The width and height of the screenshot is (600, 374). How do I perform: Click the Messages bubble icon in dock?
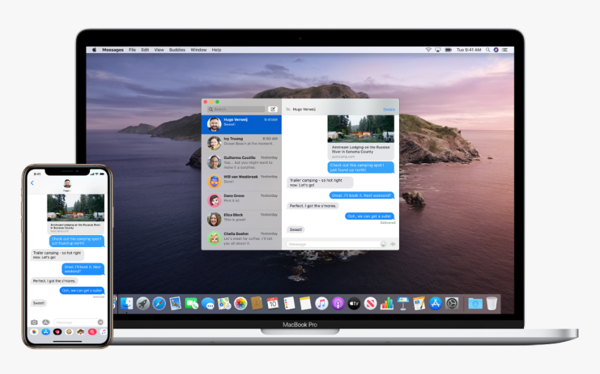(208, 304)
